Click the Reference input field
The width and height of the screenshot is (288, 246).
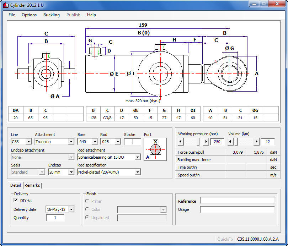(x=237, y=201)
